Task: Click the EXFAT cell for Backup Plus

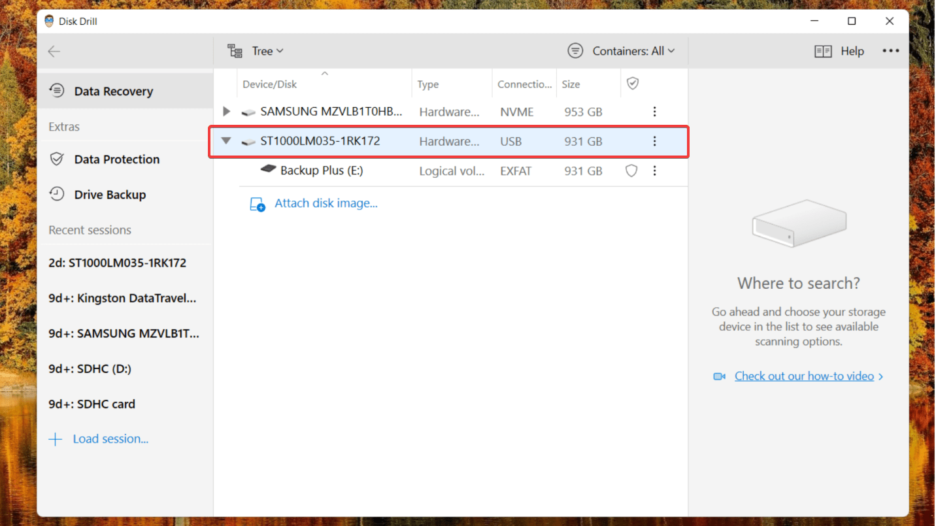Action: click(516, 171)
